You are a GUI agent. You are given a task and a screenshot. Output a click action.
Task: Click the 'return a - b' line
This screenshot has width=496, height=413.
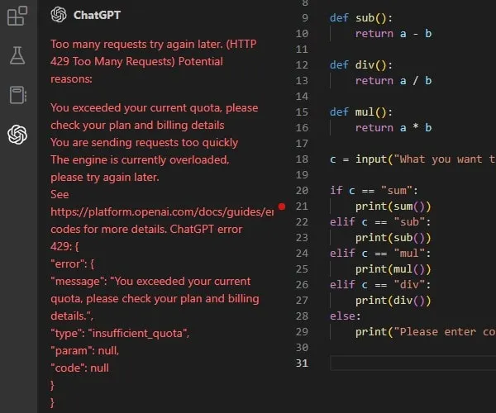[x=393, y=34]
